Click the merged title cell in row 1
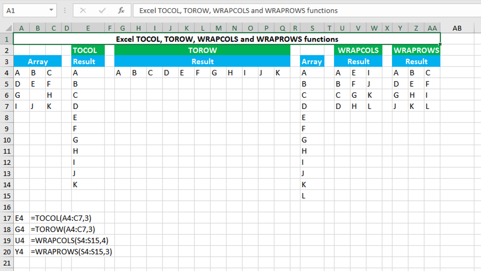This screenshot has height=271, width=481. click(x=227, y=39)
